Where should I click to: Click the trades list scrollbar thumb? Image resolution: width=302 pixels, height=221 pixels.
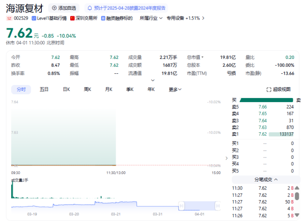click(x=297, y=196)
